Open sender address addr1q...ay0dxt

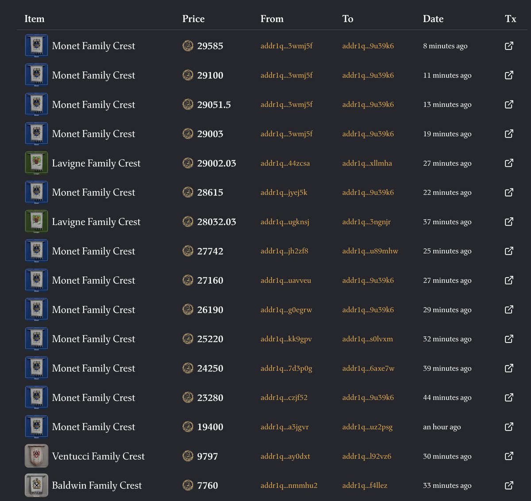point(285,456)
